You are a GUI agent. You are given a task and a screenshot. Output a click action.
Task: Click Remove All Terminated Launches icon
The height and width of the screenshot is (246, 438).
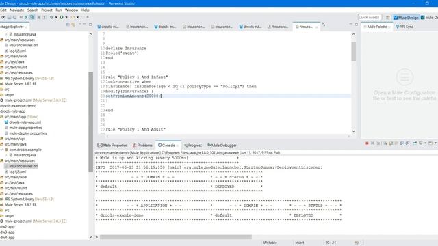pos(378,143)
